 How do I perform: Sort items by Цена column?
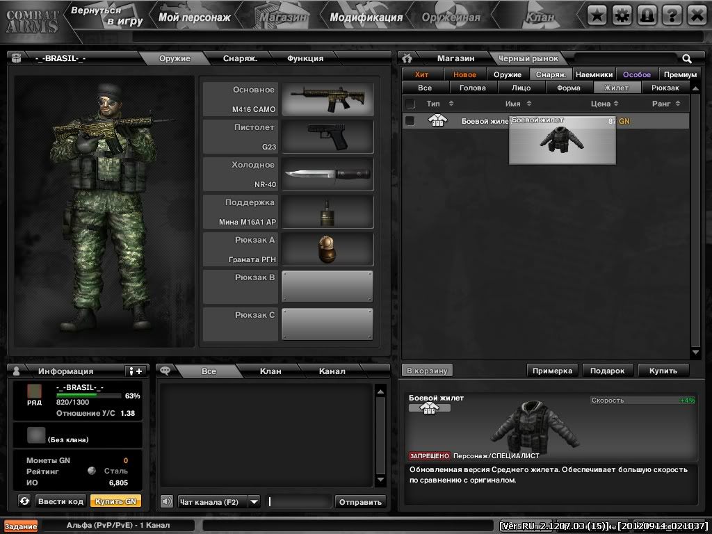tap(602, 103)
